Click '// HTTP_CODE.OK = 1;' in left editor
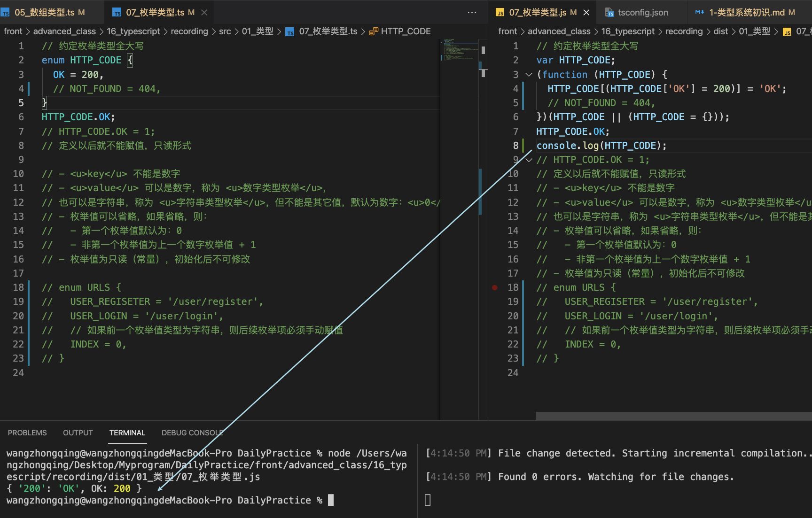812x518 pixels. (x=98, y=131)
